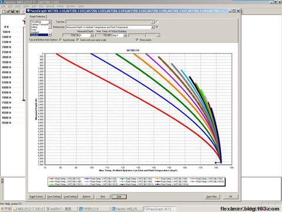The height and width of the screenshot is (212, 282).
Task: Open the deg F temperature unit dropdown
Action: (125, 35)
